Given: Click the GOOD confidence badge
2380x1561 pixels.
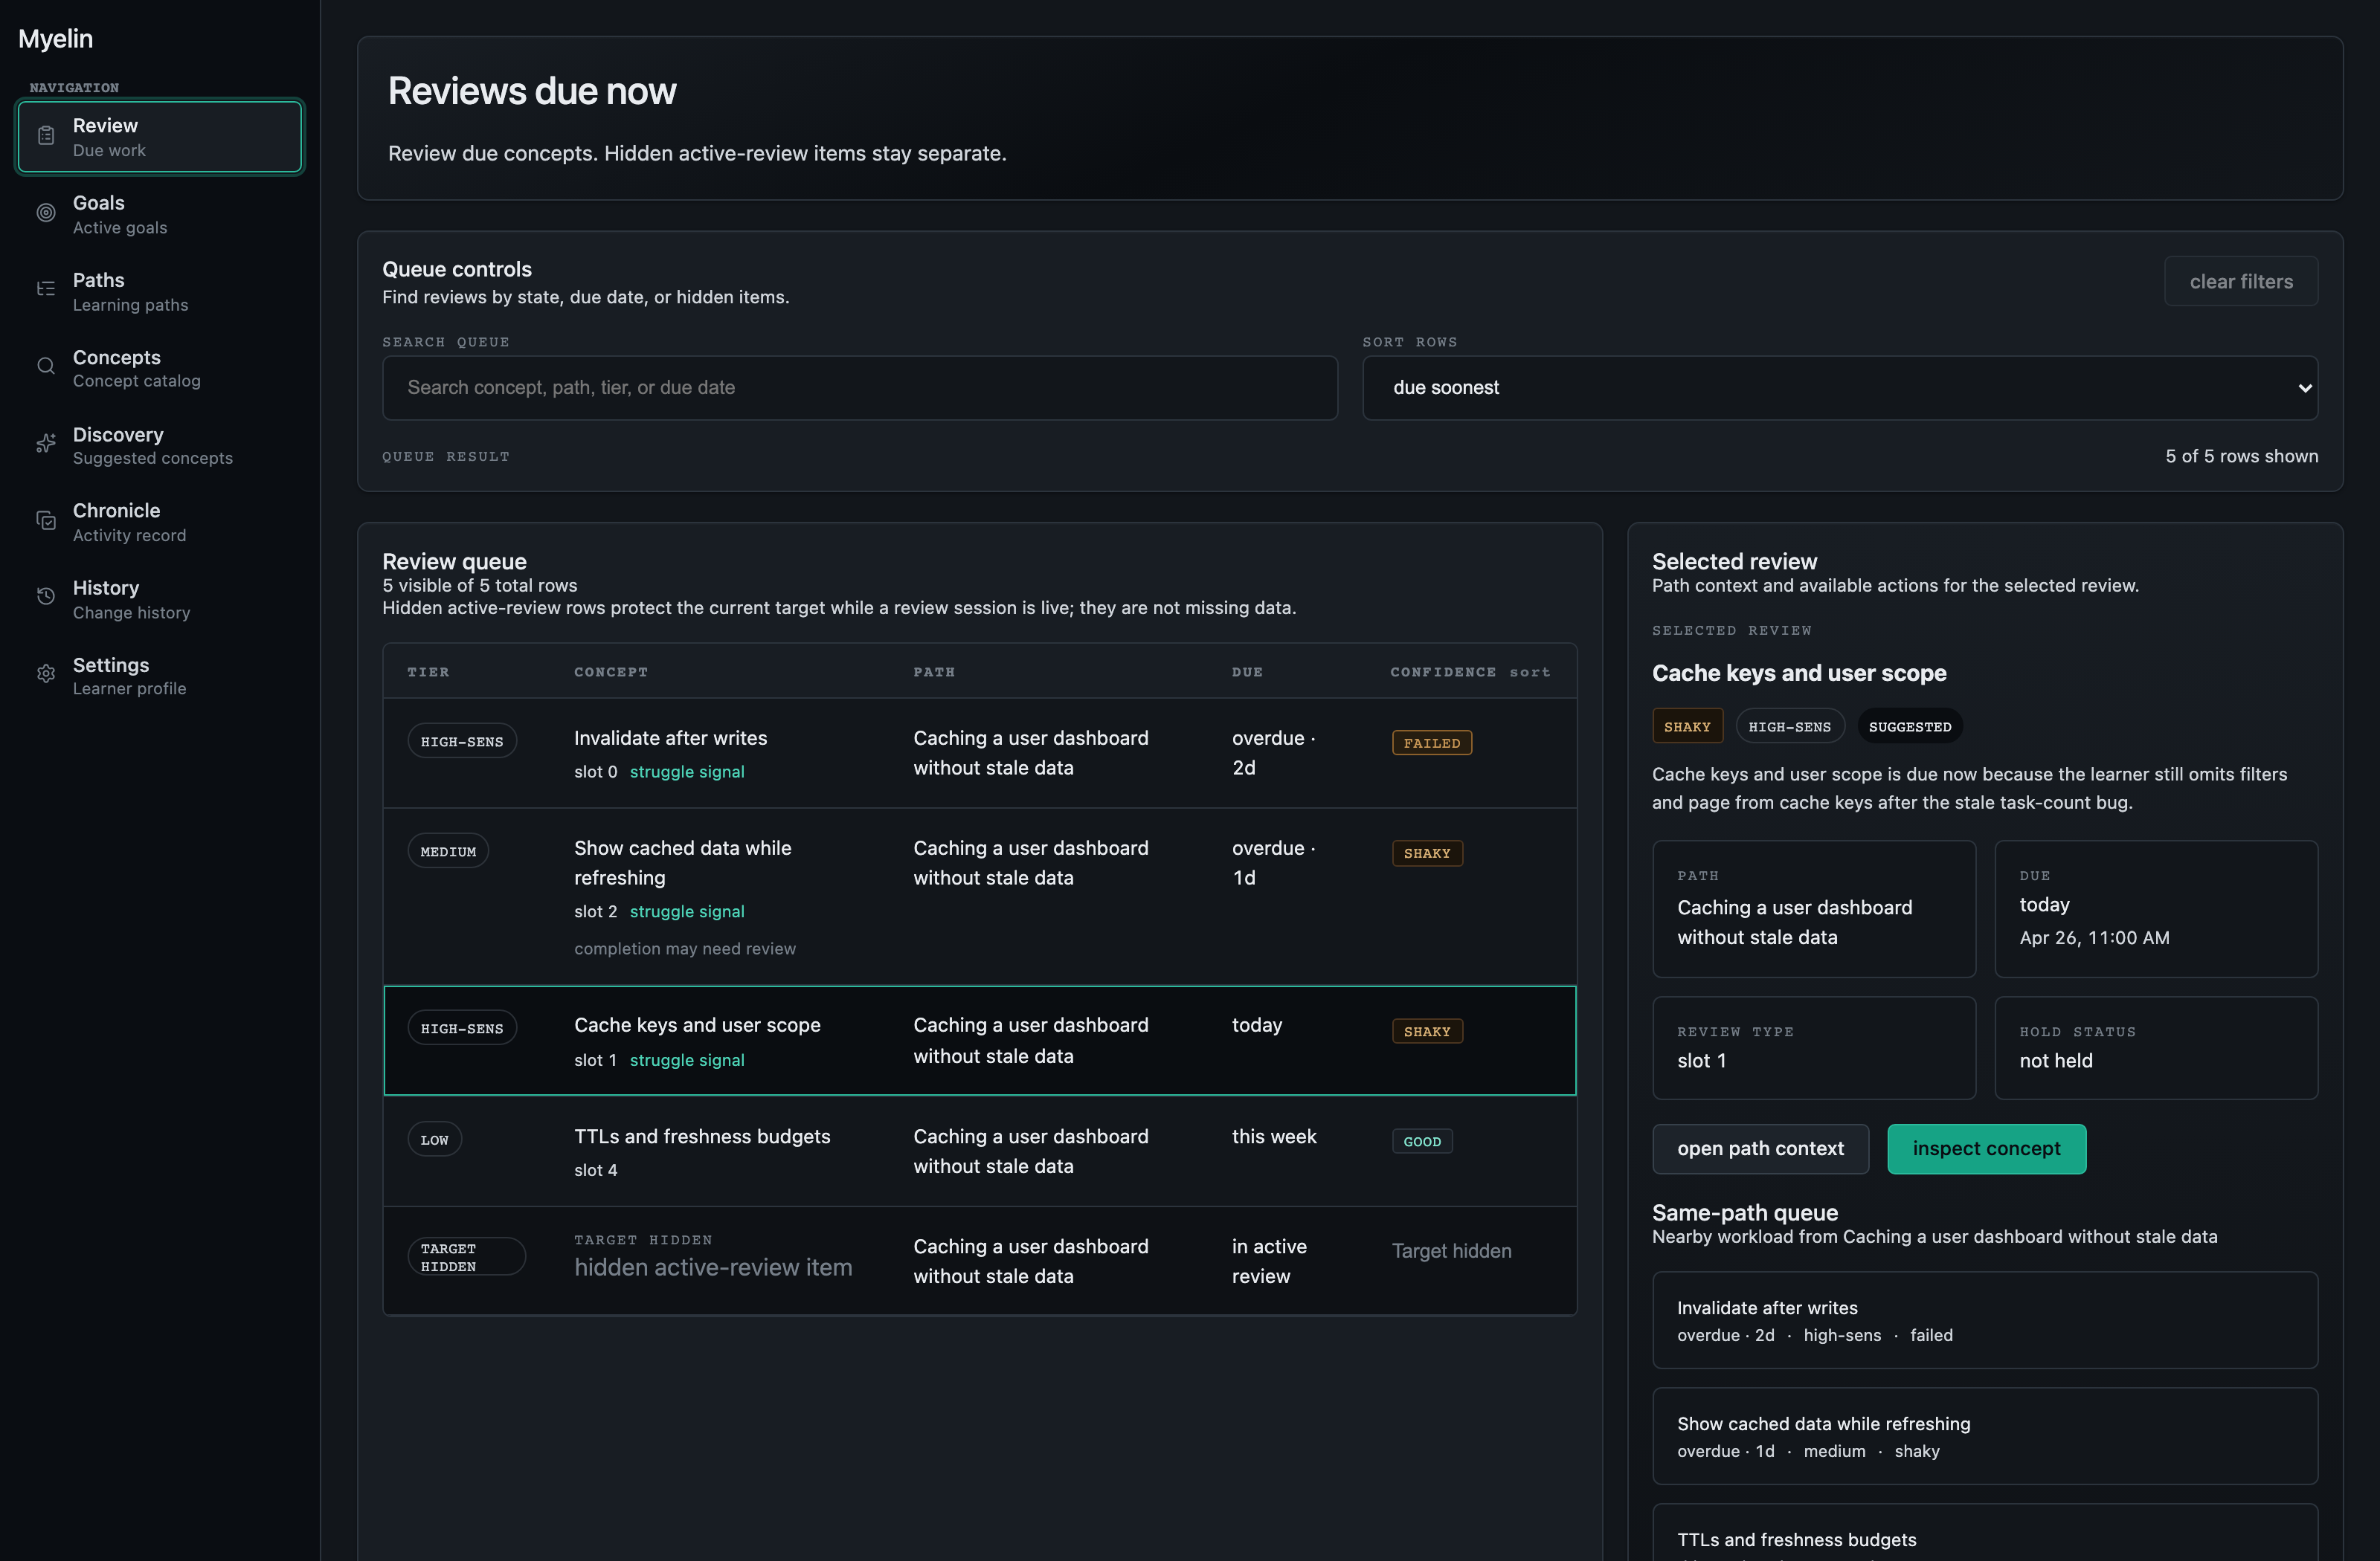Looking at the screenshot, I should (1422, 1141).
